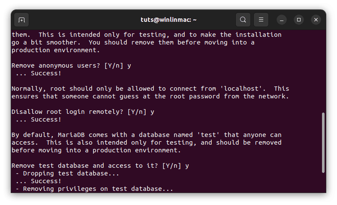The width and height of the screenshot is (337, 205).
Task: Click the first 'Success!' message
Action: (46, 73)
